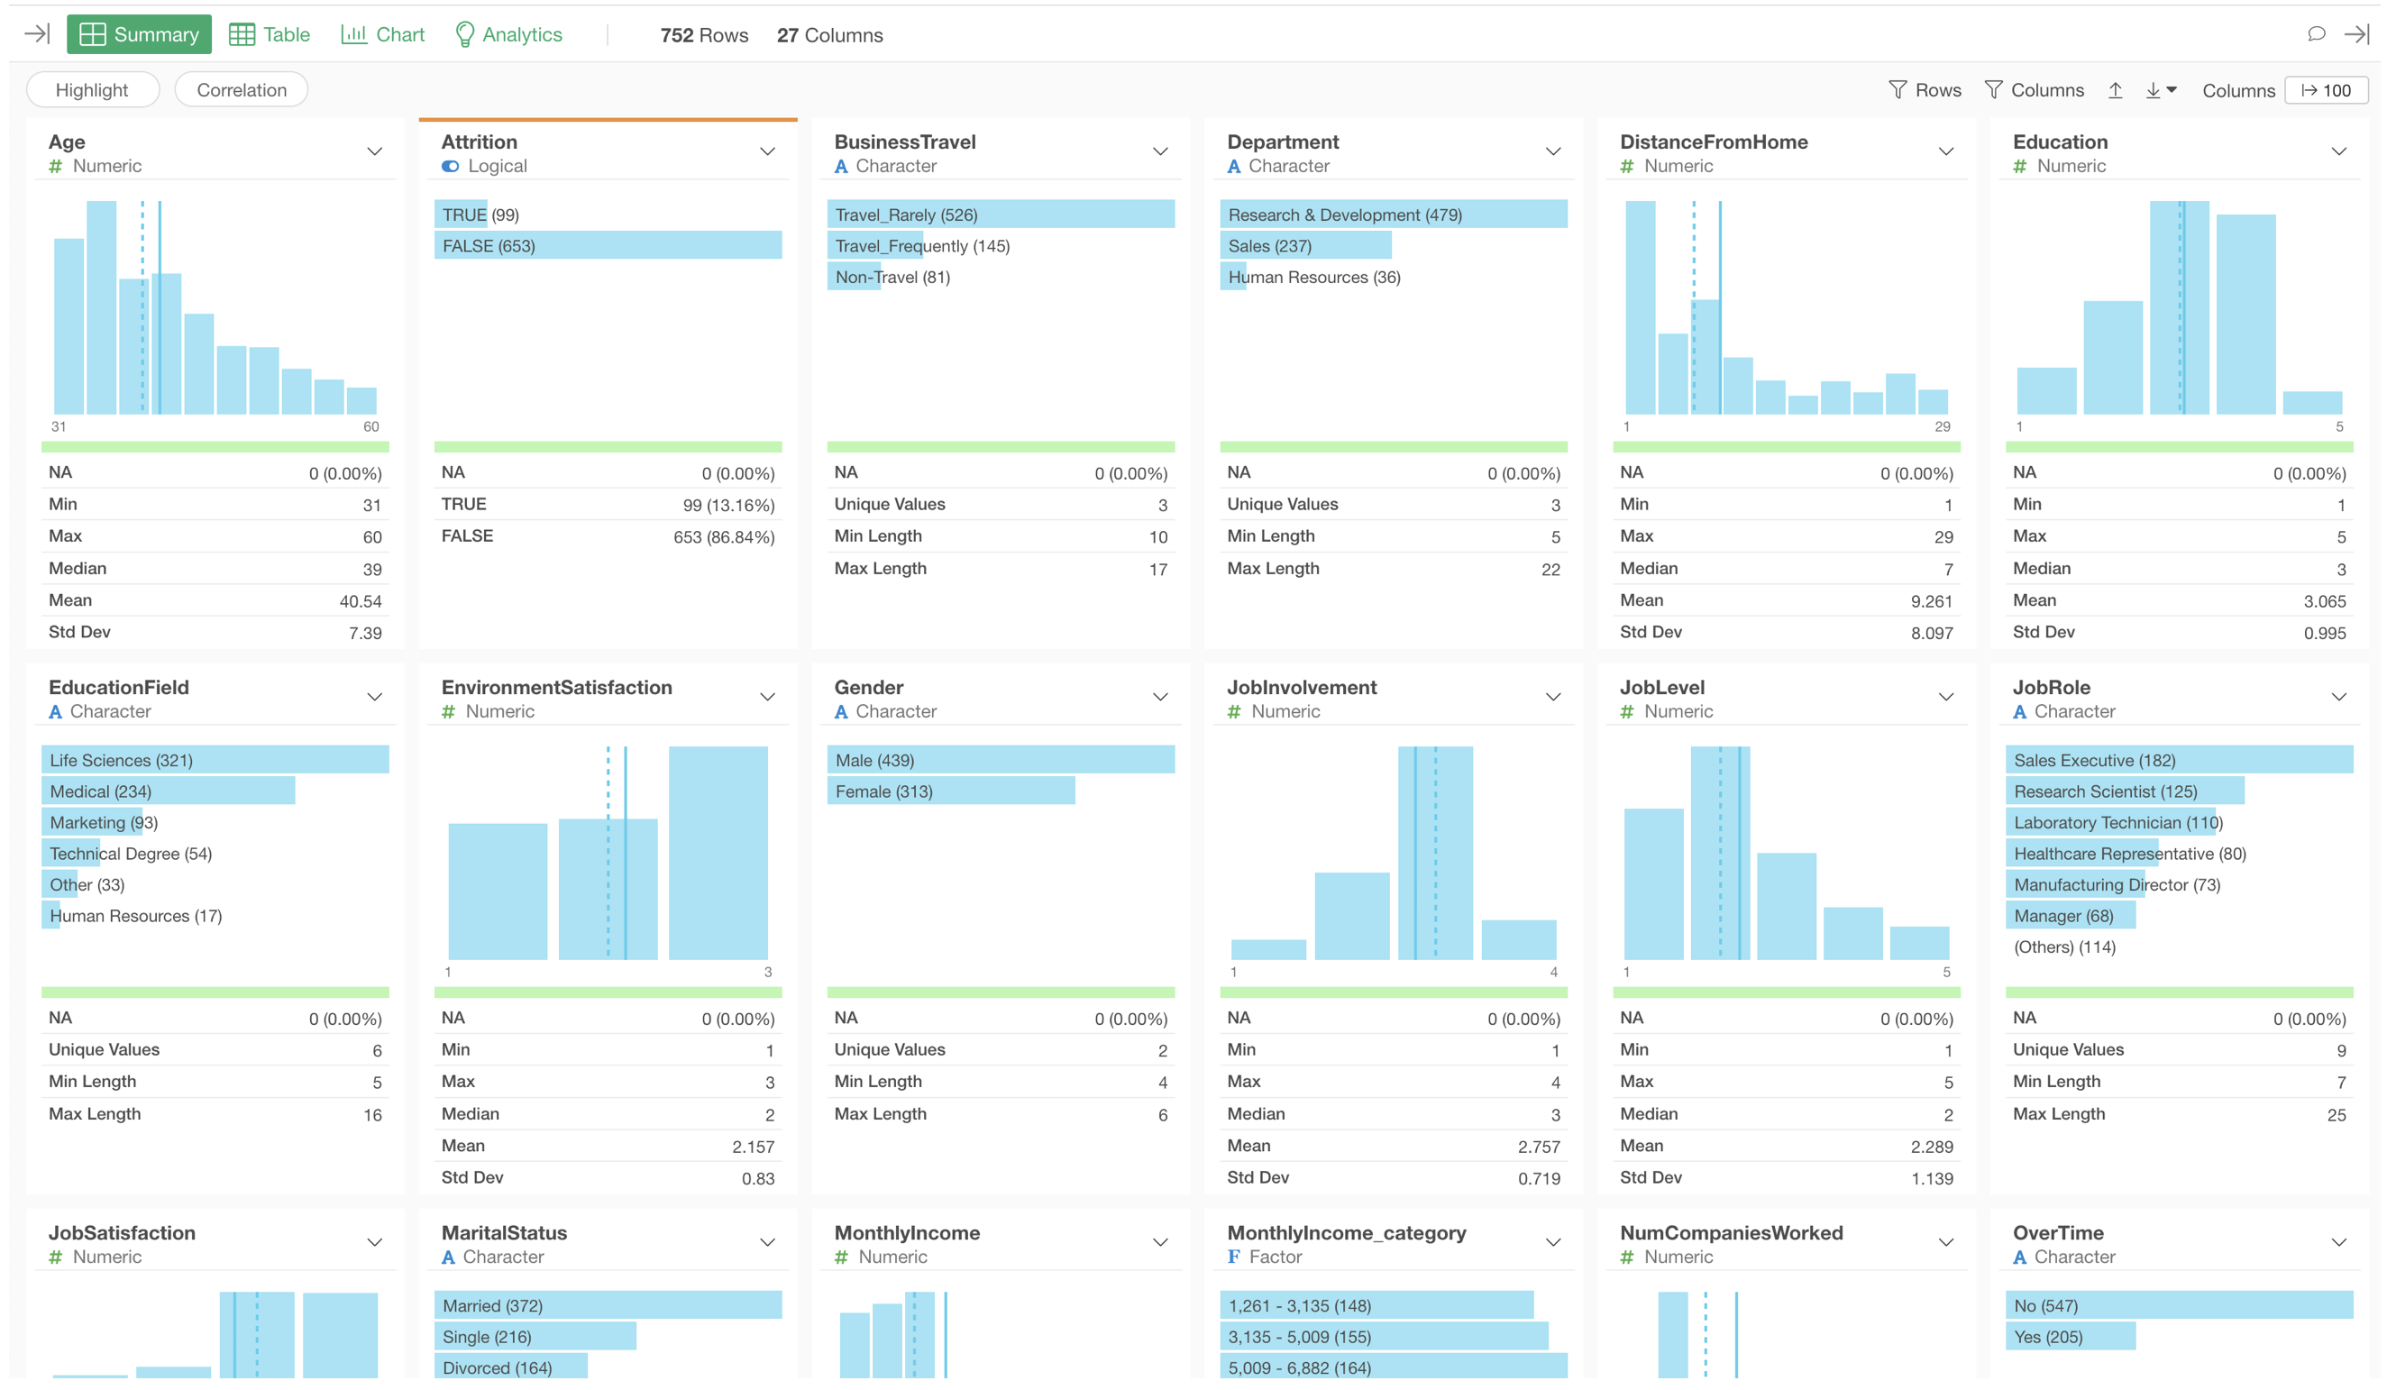Click the green NA bar under Gender

(x=1001, y=992)
